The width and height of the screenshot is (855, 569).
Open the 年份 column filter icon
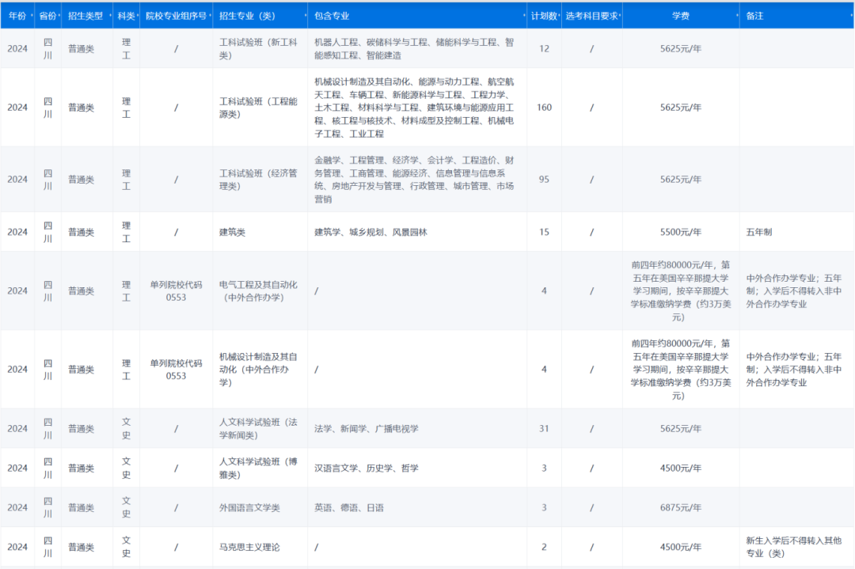pyautogui.click(x=33, y=15)
